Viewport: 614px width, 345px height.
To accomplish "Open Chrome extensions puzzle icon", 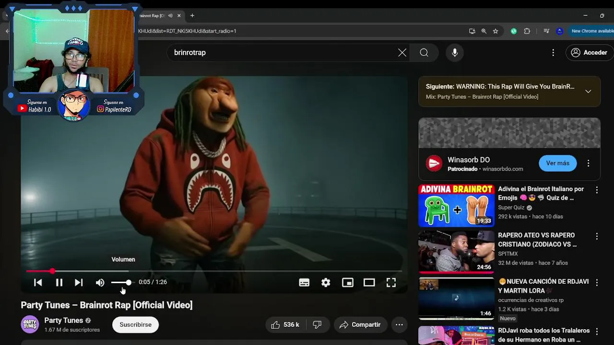I will pyautogui.click(x=527, y=31).
